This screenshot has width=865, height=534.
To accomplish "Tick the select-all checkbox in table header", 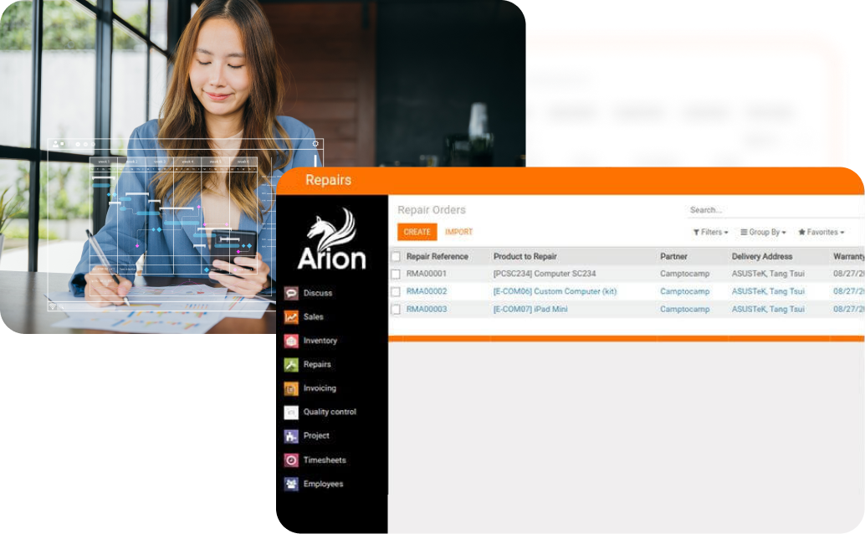I will click(396, 256).
